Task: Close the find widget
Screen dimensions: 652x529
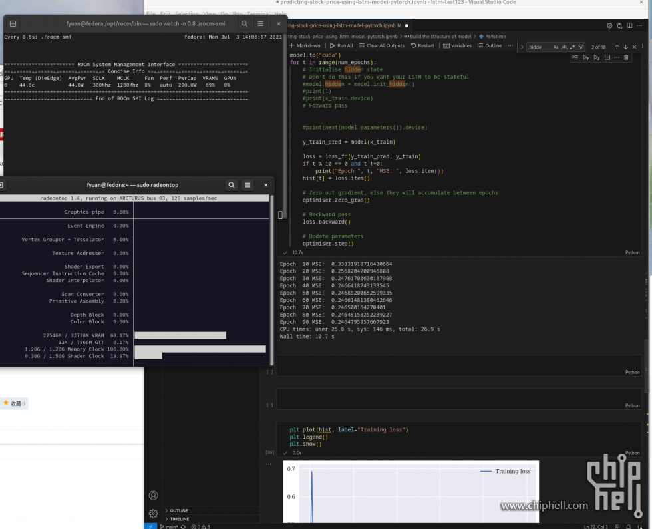Action: tap(635, 47)
